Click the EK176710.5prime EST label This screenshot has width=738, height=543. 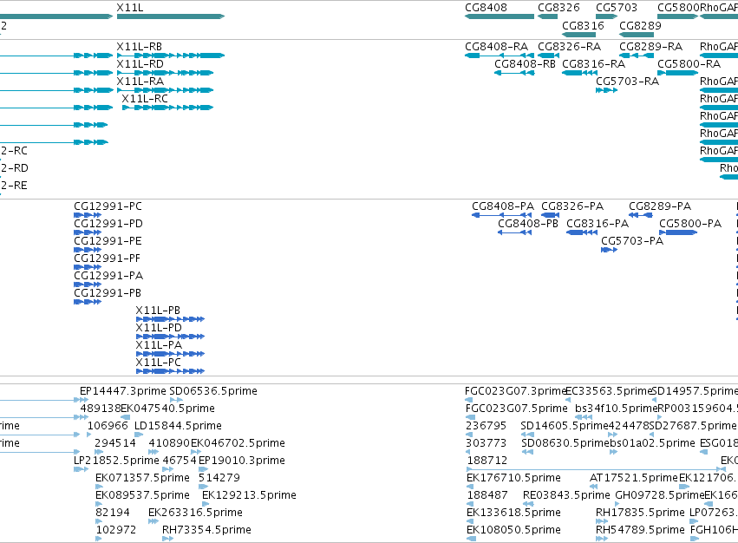pos(513,479)
